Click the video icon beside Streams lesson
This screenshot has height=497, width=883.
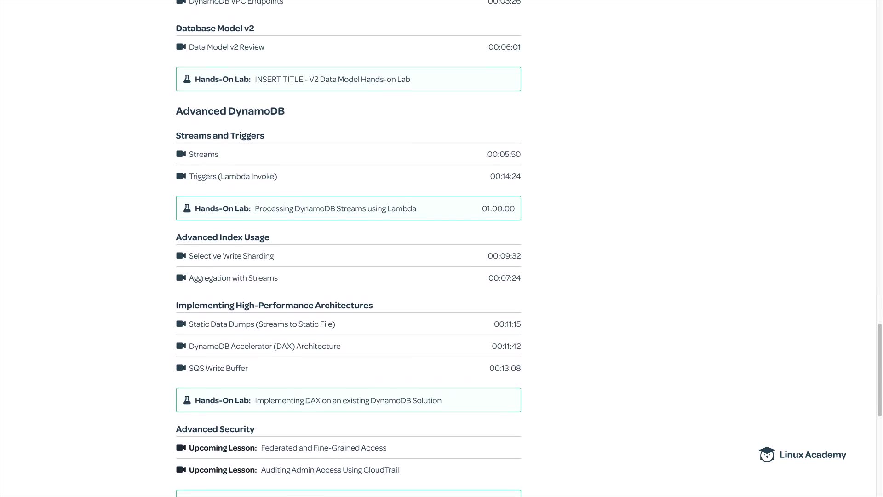pos(181,154)
